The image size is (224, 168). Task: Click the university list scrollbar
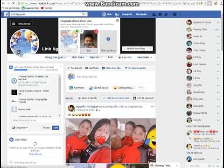[59, 91]
